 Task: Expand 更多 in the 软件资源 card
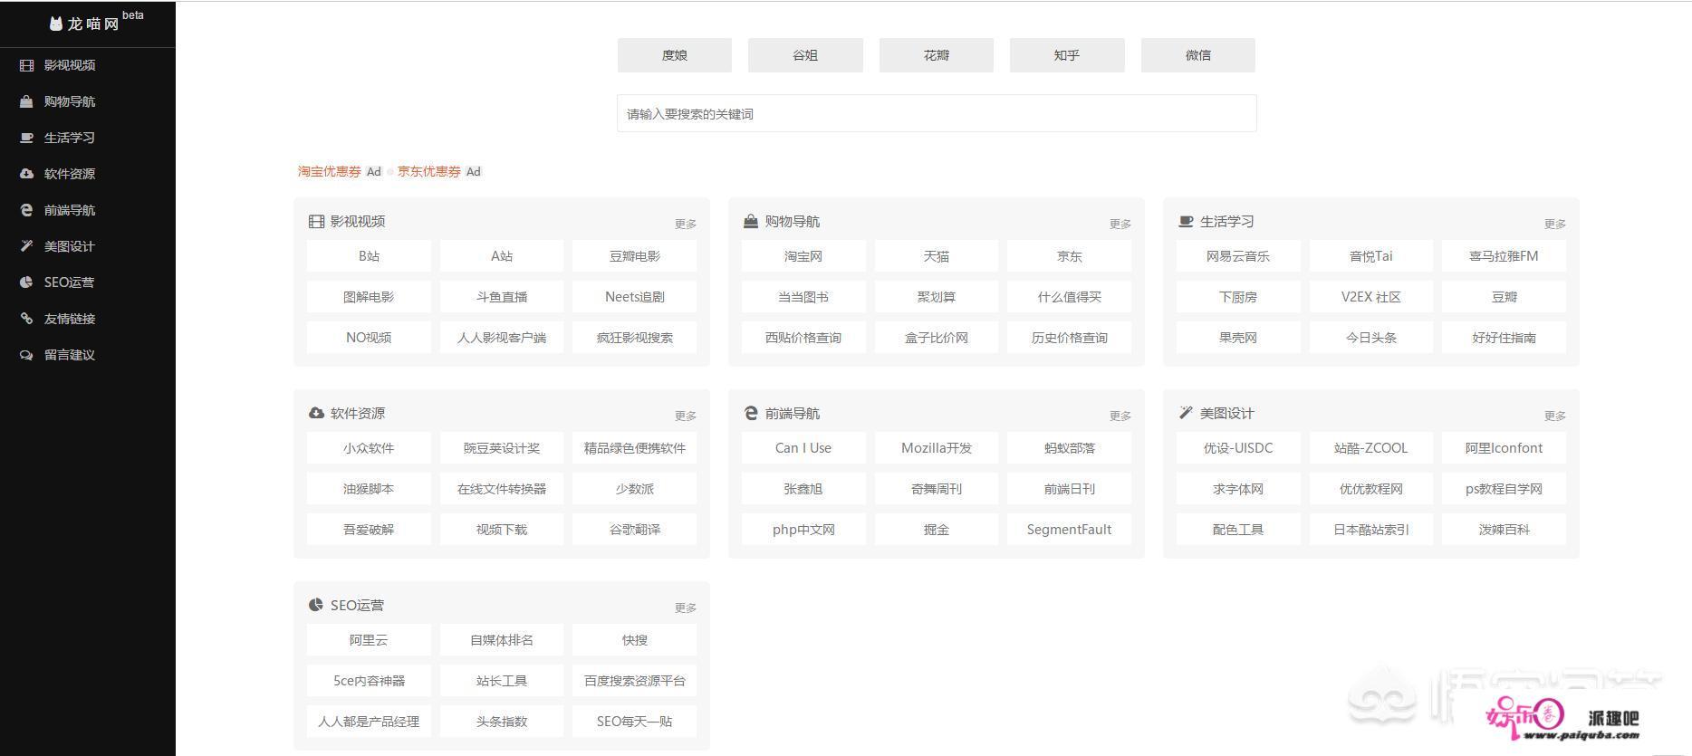point(686,416)
